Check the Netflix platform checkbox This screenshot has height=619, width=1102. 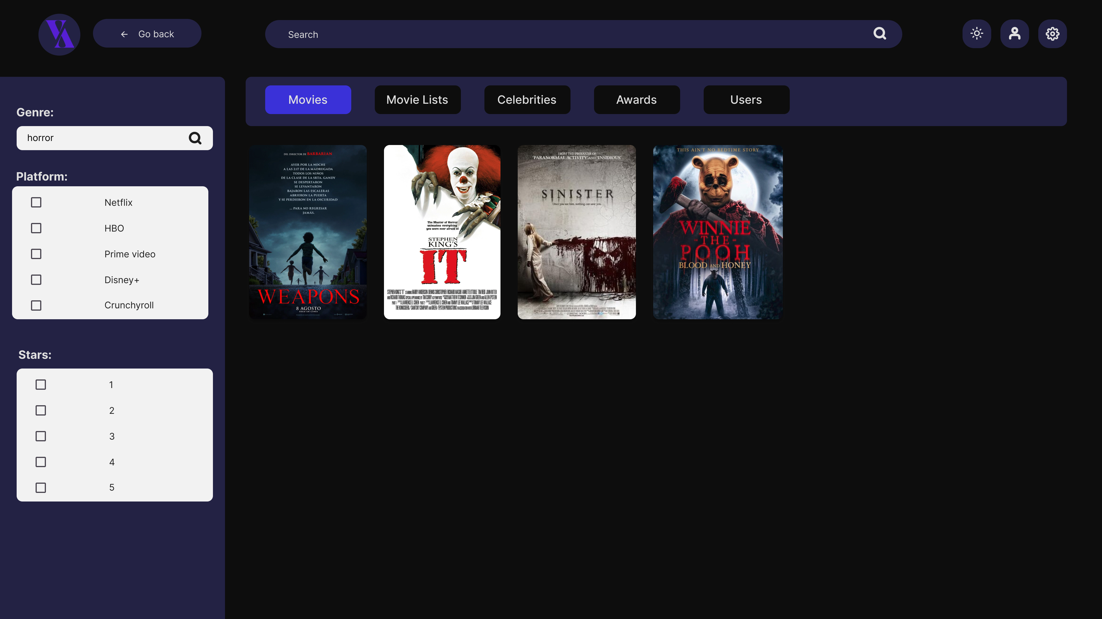point(36,202)
